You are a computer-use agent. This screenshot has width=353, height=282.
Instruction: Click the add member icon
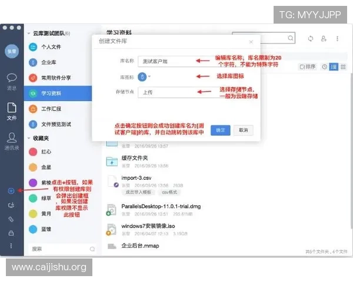(324, 39)
